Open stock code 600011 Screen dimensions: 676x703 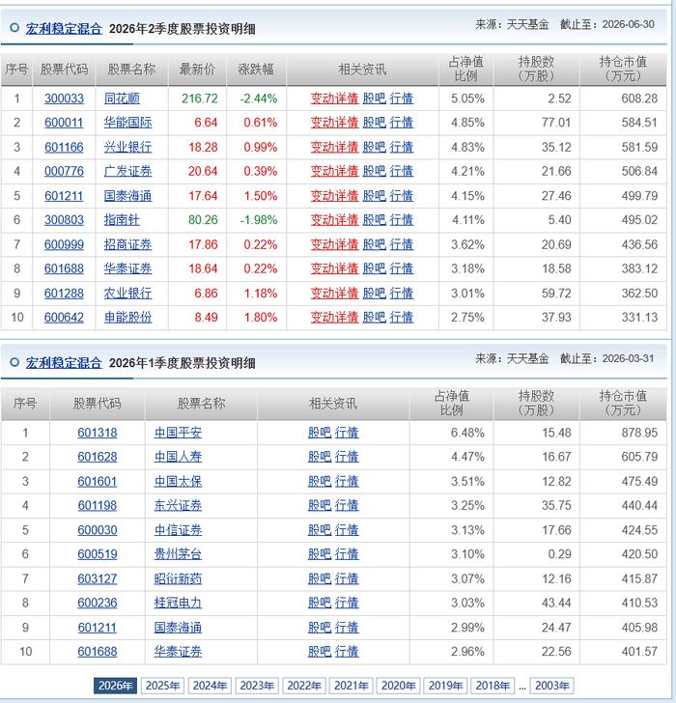[x=64, y=123]
